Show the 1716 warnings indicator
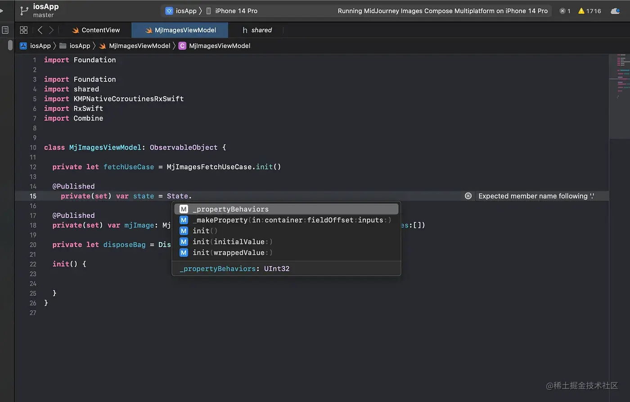This screenshot has height=402, width=630. 589,11
